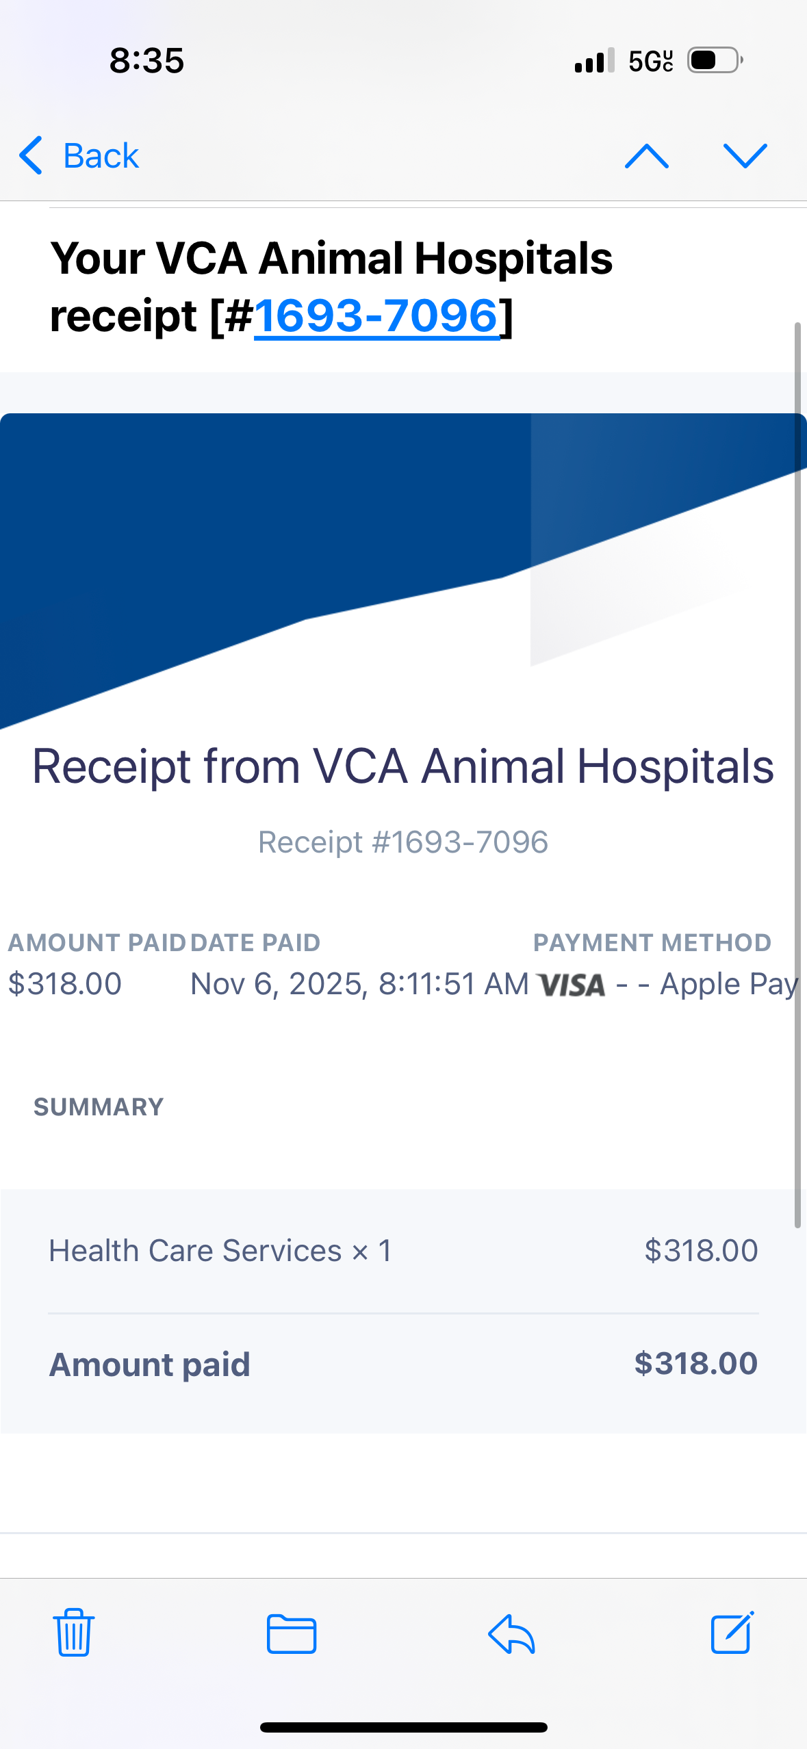Image resolution: width=807 pixels, height=1749 pixels.
Task: Tap the Back text button
Action: pyautogui.click(x=101, y=156)
